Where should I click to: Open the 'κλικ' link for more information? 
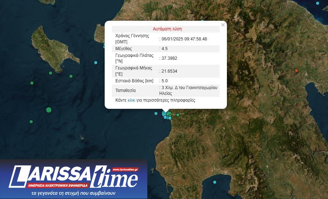click(x=131, y=100)
